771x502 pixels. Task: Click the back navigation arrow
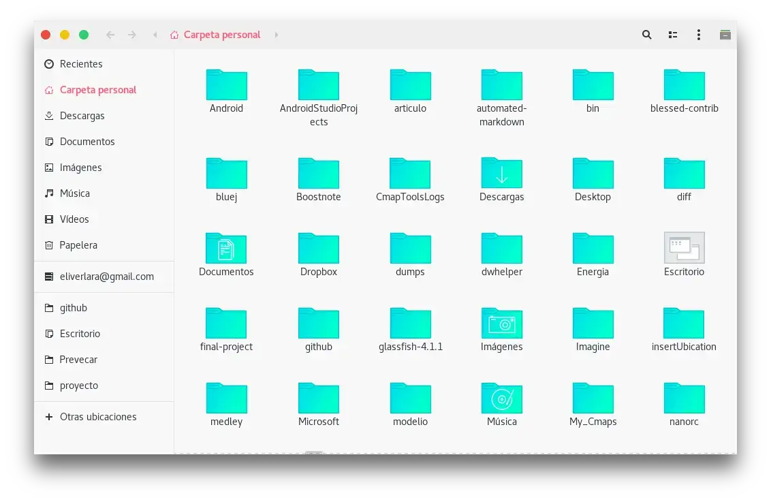[110, 35]
